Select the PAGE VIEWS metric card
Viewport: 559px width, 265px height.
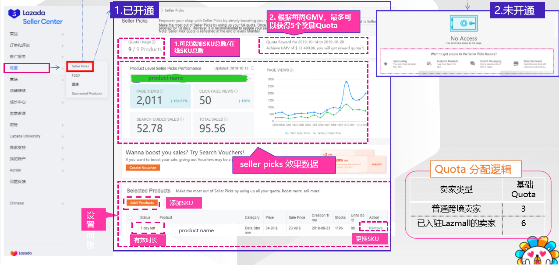coord(160,96)
